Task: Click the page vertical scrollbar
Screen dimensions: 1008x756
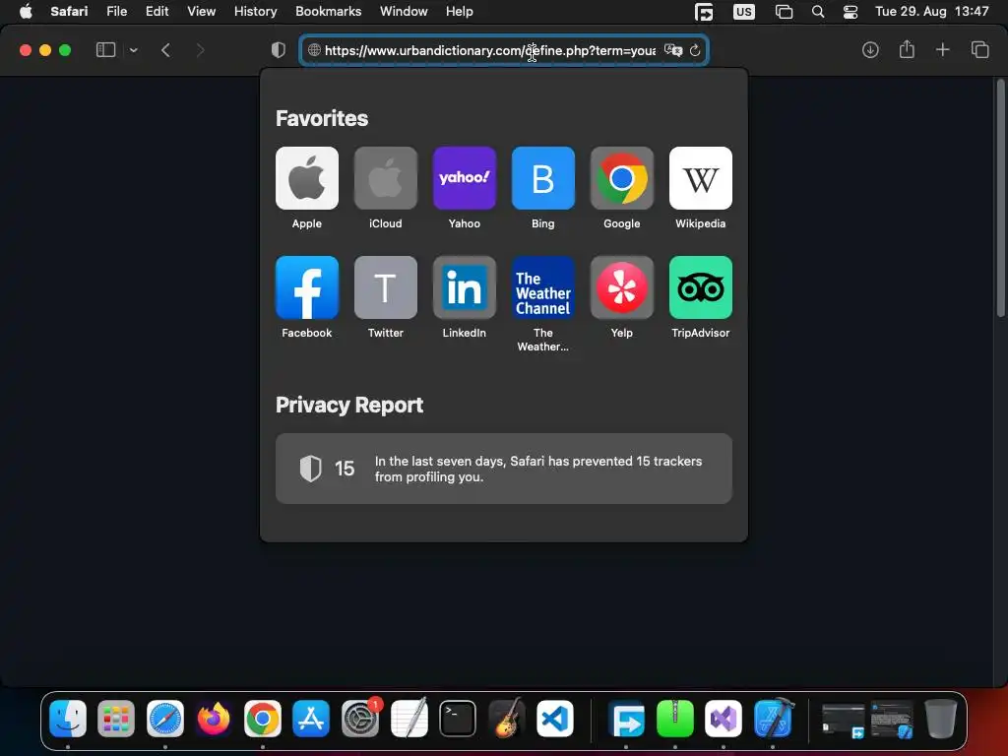Action: [1000, 198]
